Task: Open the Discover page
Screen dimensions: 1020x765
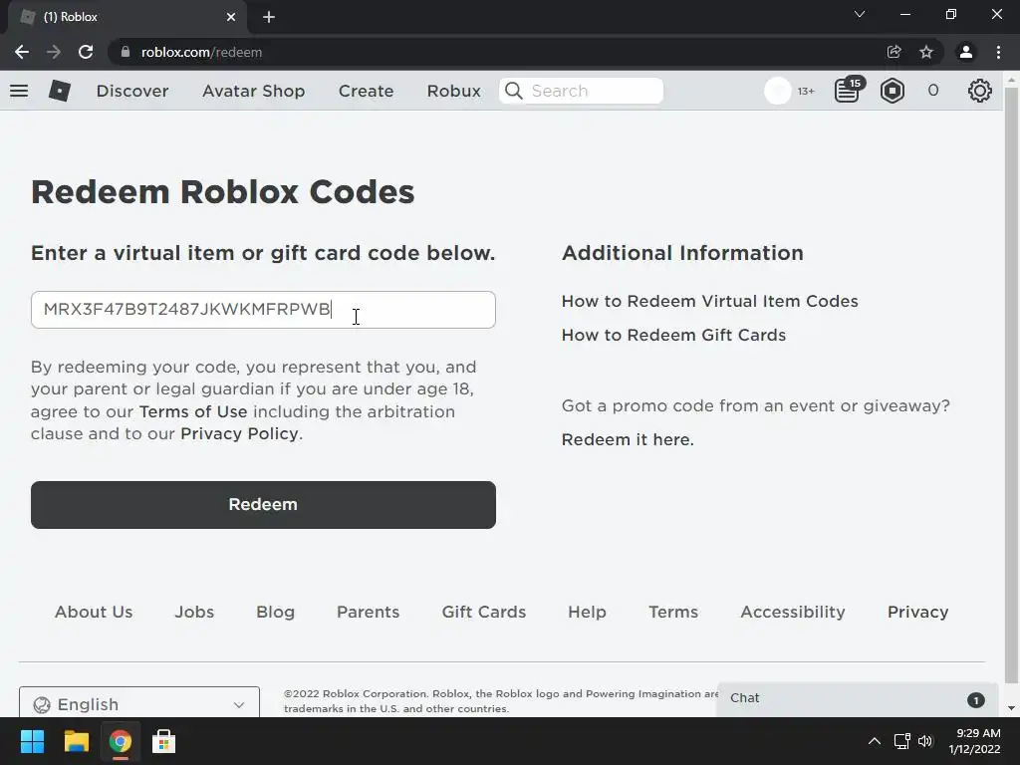Action: tap(132, 91)
